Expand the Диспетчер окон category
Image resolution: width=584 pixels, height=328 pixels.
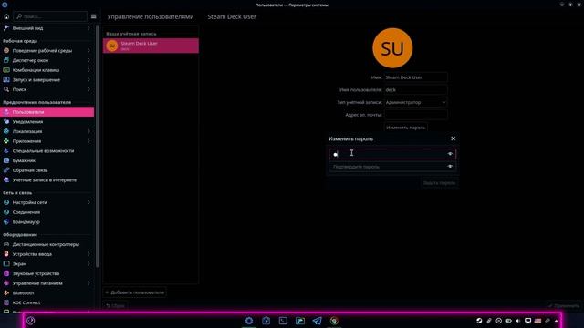click(89, 60)
